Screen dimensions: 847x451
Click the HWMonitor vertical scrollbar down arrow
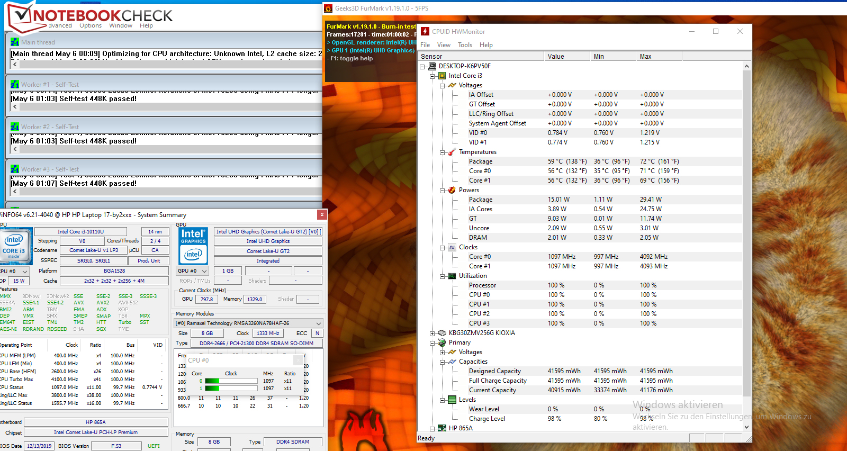[x=747, y=427]
